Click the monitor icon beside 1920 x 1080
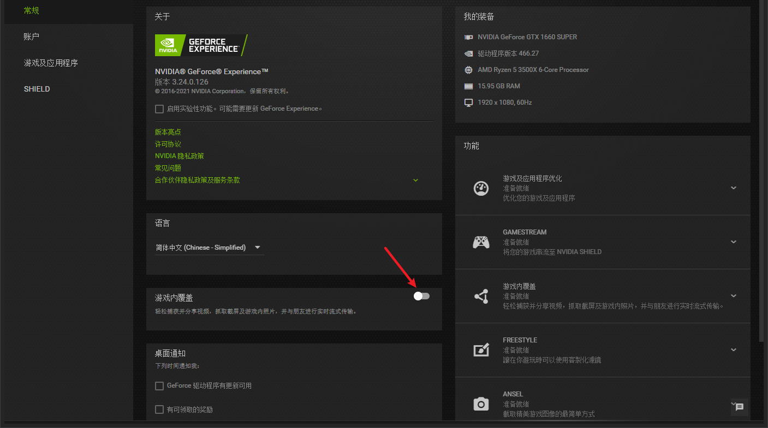The height and width of the screenshot is (428, 768). (x=468, y=103)
